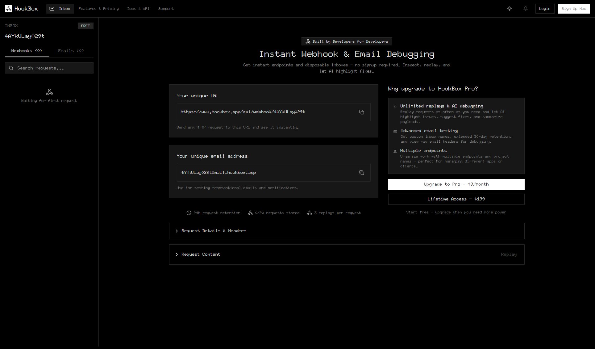Click the mail icon by Advanced email testing
Screen dimensions: 595x349
point(395,131)
